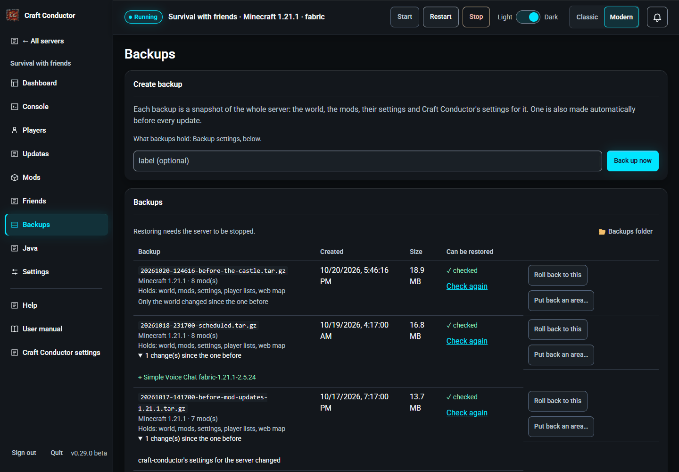This screenshot has height=472, width=679.
Task: Click the Back up now button
Action: 632,161
